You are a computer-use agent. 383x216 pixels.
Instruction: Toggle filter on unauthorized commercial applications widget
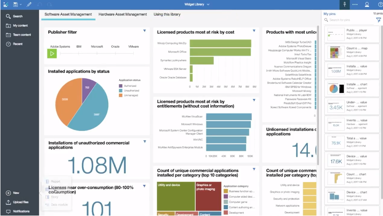point(144,142)
